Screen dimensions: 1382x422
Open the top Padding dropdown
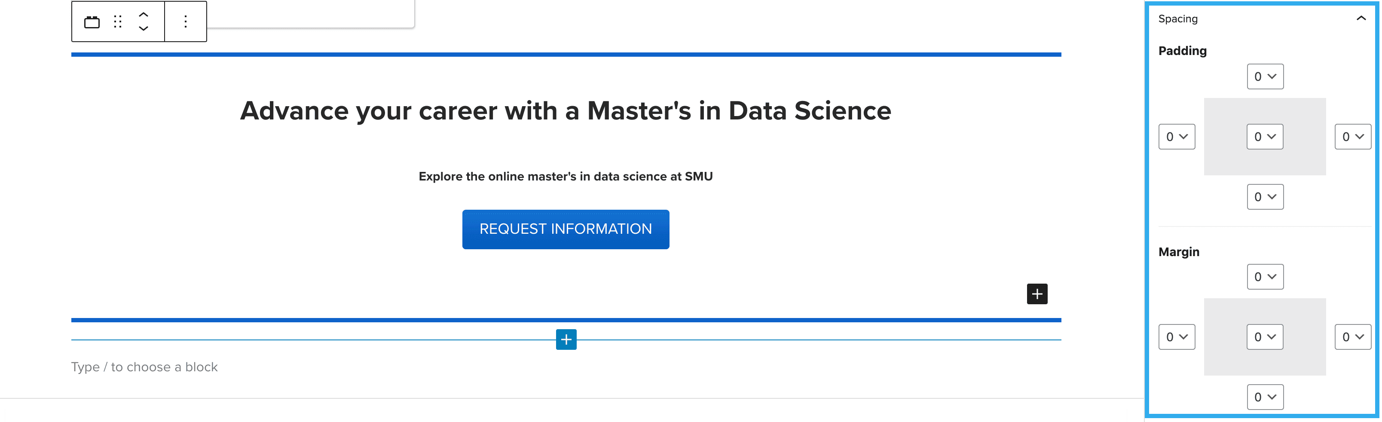click(x=1265, y=76)
